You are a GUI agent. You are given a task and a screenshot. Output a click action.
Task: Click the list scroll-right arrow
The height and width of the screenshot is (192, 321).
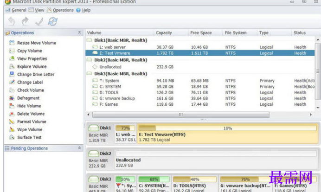pyautogui.click(x=311, y=115)
